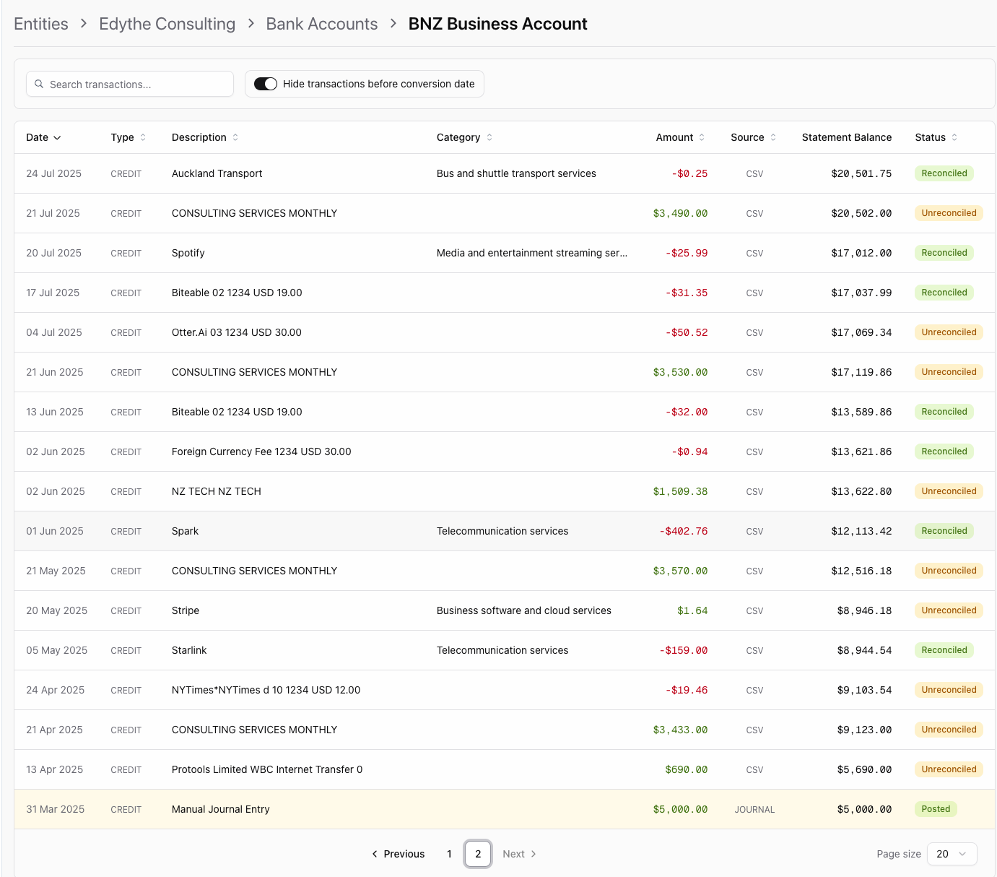Click page 2 in pagination
This screenshot has width=997, height=877.
tap(478, 854)
